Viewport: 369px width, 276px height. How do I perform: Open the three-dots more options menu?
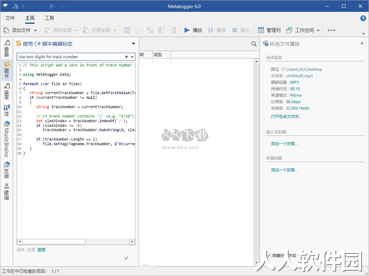[331, 30]
